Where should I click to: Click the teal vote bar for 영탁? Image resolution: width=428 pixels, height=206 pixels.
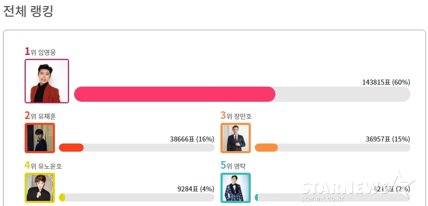[x=256, y=197]
